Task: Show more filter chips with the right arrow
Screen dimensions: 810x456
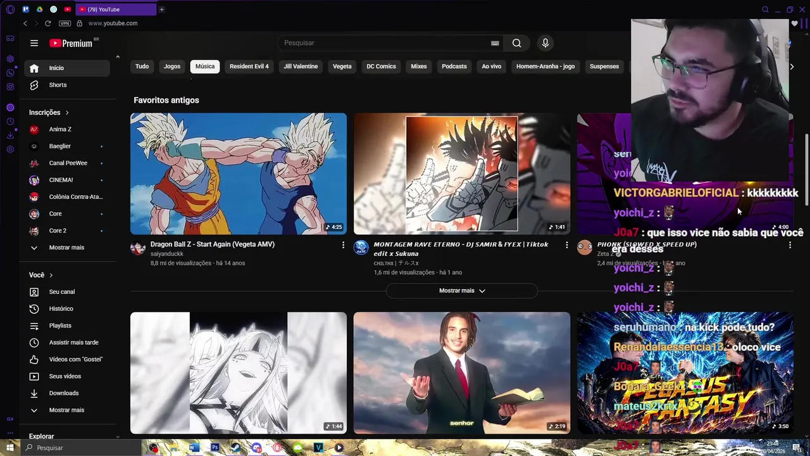Action: click(791, 66)
